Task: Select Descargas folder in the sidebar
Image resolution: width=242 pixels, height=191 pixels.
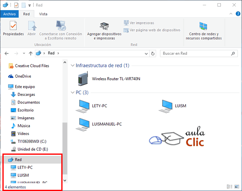Action: pos(25,94)
